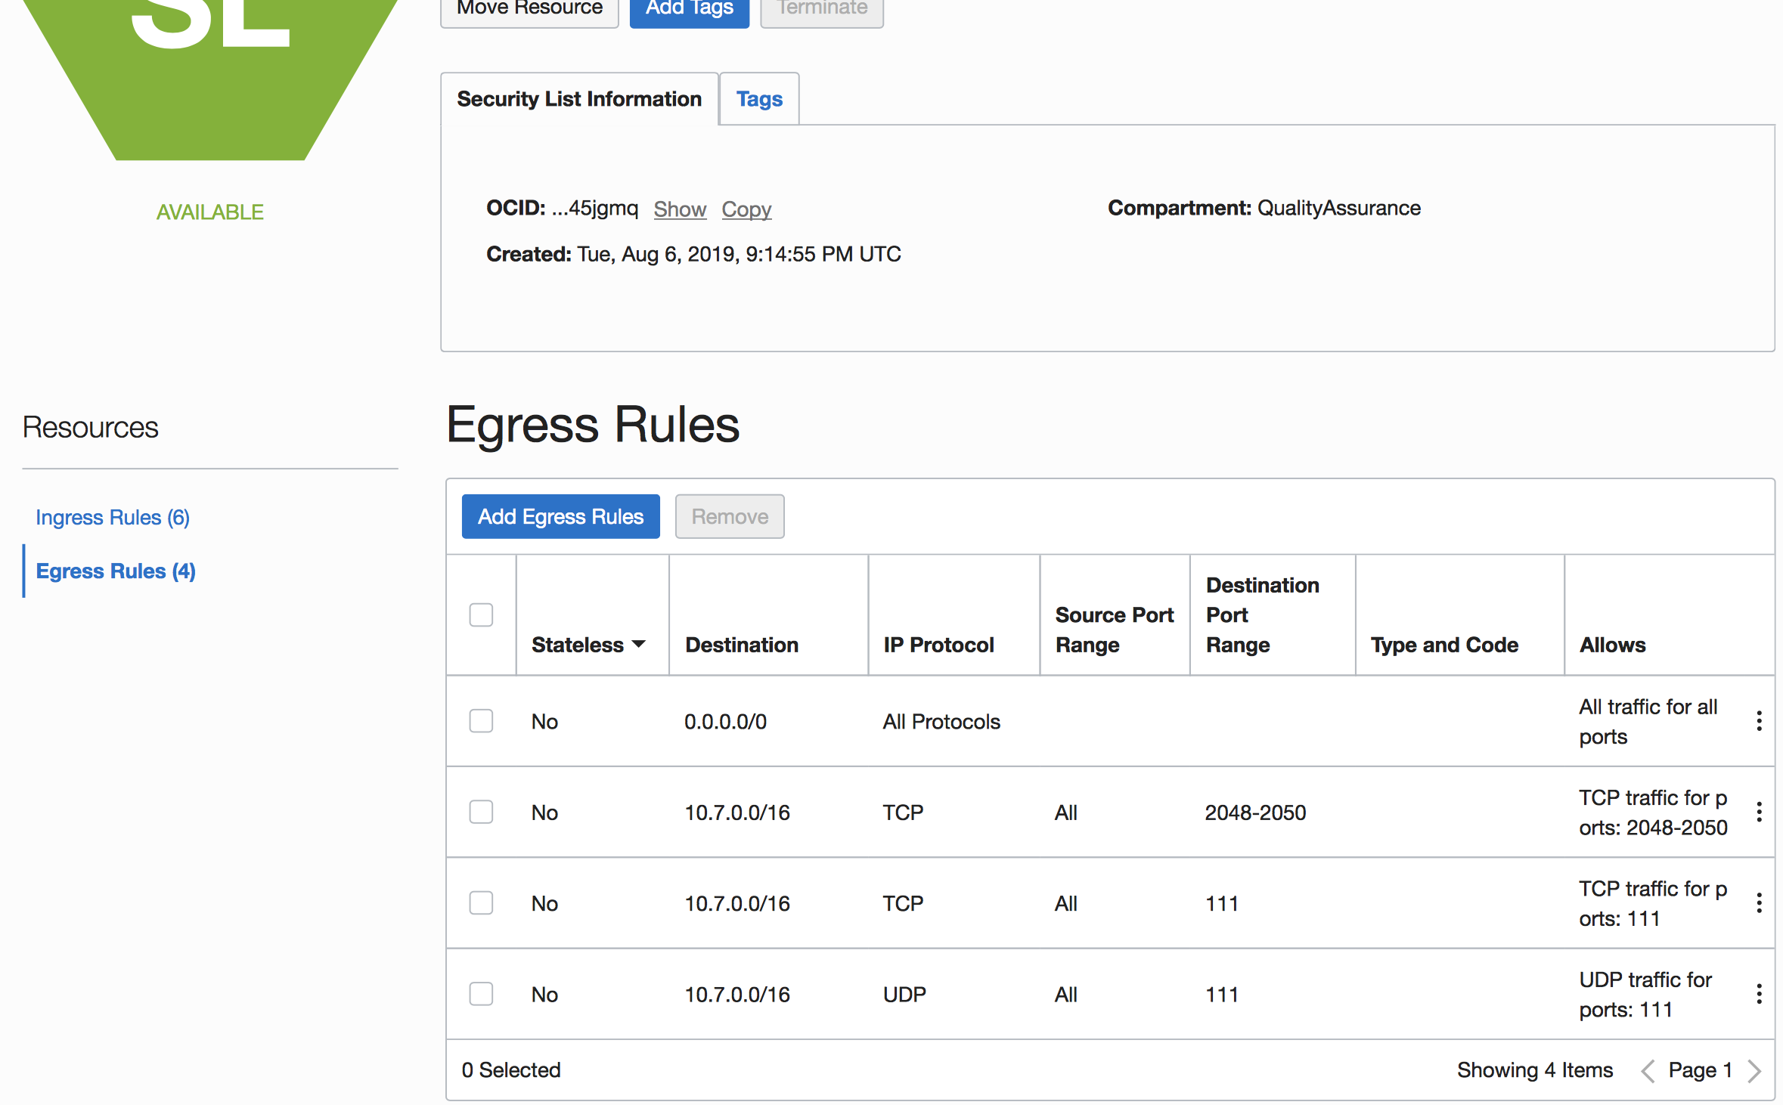Go to next page arrow

(1754, 1070)
